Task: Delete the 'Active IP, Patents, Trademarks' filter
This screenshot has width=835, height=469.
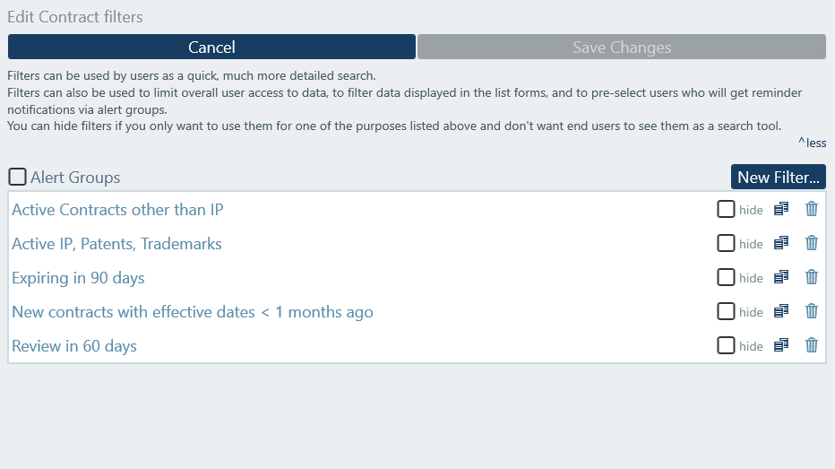Action: click(812, 243)
